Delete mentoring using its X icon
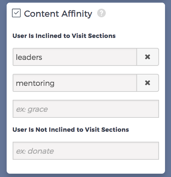The width and height of the screenshot is (171, 177). pos(147,83)
